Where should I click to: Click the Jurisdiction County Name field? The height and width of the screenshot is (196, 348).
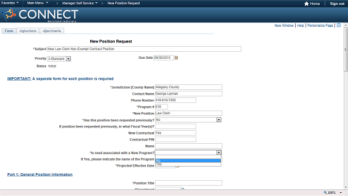(189, 87)
